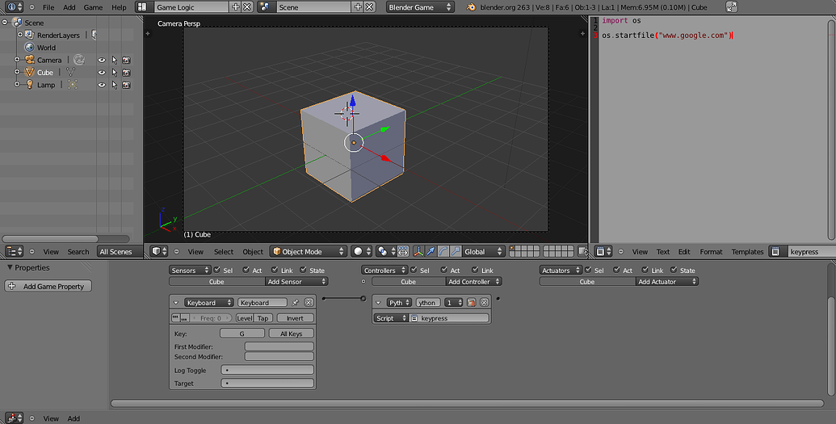Open the Add Controller dropdown
Screen dimensions: 836x424
[x=474, y=282]
